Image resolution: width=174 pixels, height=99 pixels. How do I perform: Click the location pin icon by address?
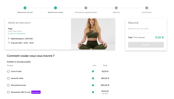[x=9, y=39]
